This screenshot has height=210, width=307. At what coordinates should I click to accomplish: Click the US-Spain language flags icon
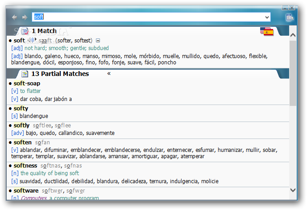point(267,32)
